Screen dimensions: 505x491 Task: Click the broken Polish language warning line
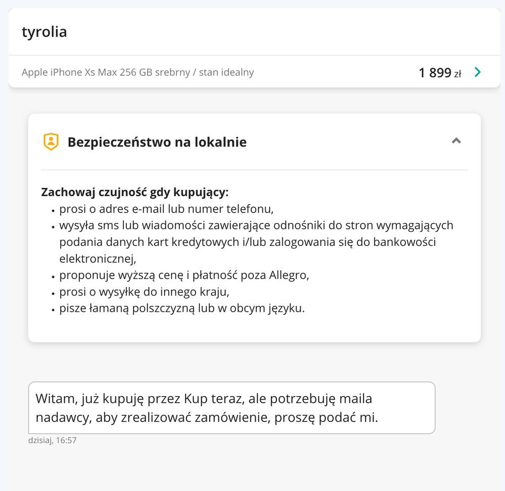tap(182, 308)
